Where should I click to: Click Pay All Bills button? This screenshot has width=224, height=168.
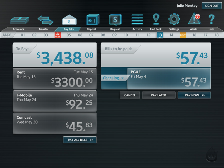80,140
